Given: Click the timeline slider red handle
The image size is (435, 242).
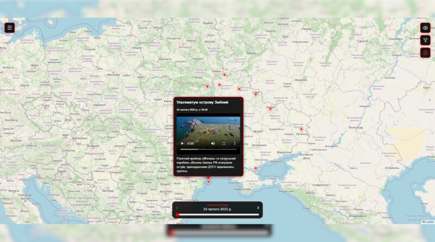Looking at the screenshot, I should (x=178, y=214).
